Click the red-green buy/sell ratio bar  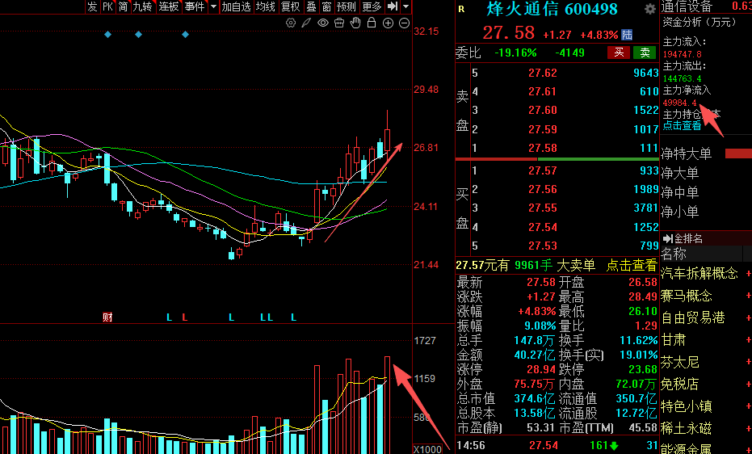coord(557,158)
